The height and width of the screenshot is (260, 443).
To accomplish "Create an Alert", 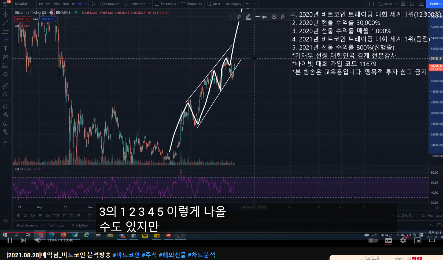I will tap(214, 4).
